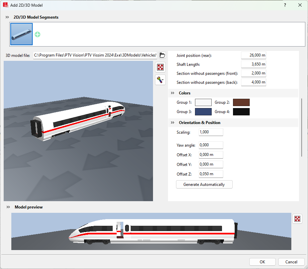Open the 3D model file browse folder icon

162,55
